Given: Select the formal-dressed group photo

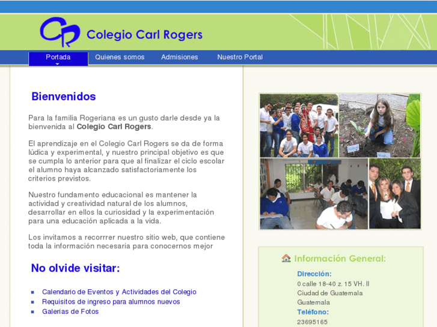Looking at the screenshot, I should pyautogui.click(x=395, y=194).
